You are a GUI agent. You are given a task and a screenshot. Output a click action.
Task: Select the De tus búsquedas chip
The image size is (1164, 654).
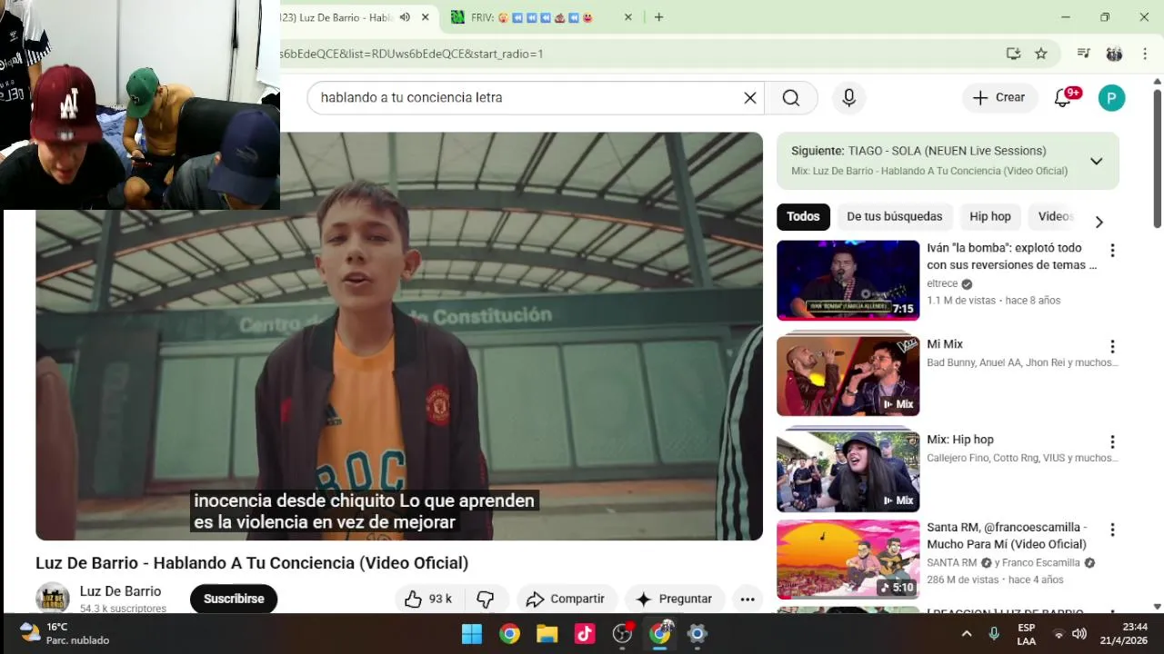coord(895,216)
